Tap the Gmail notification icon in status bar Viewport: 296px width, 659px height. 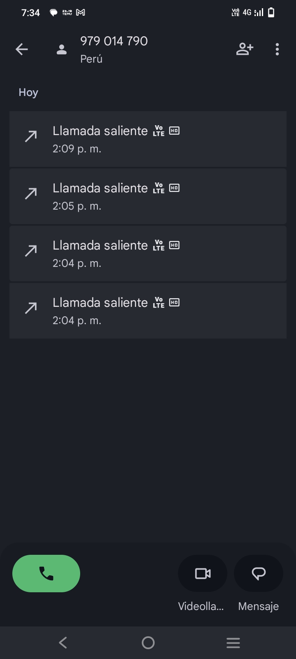[x=81, y=13]
